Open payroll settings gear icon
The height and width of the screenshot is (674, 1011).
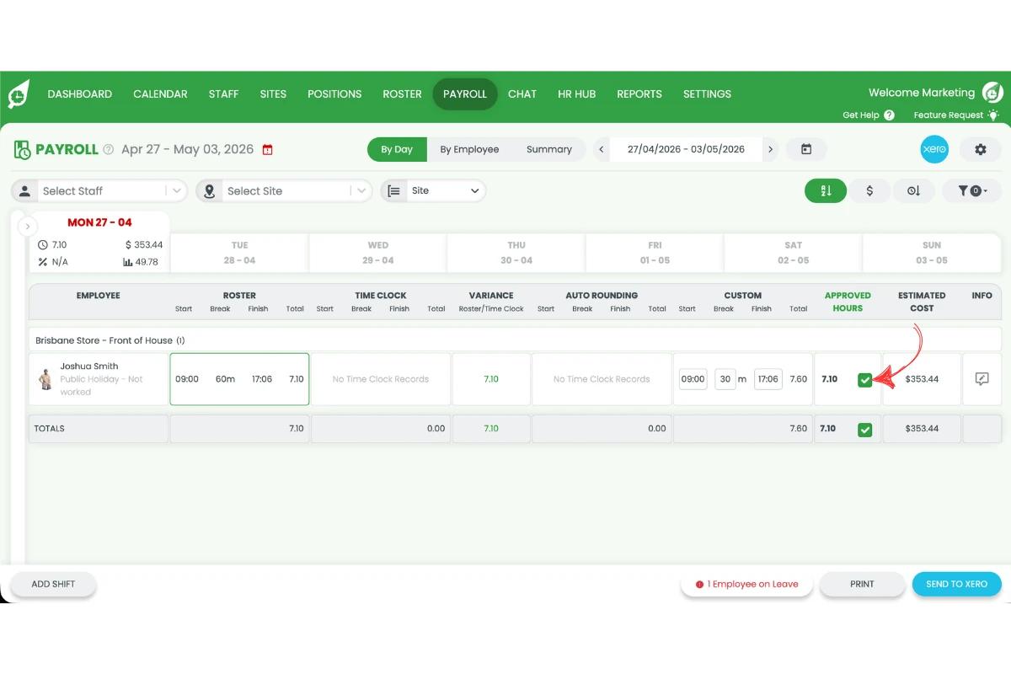[981, 149]
